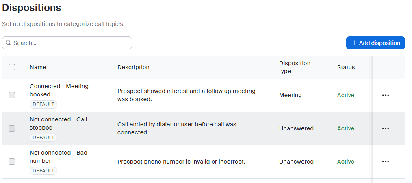The image size is (412, 183).
Task: Click the Status column header
Action: [x=346, y=67]
